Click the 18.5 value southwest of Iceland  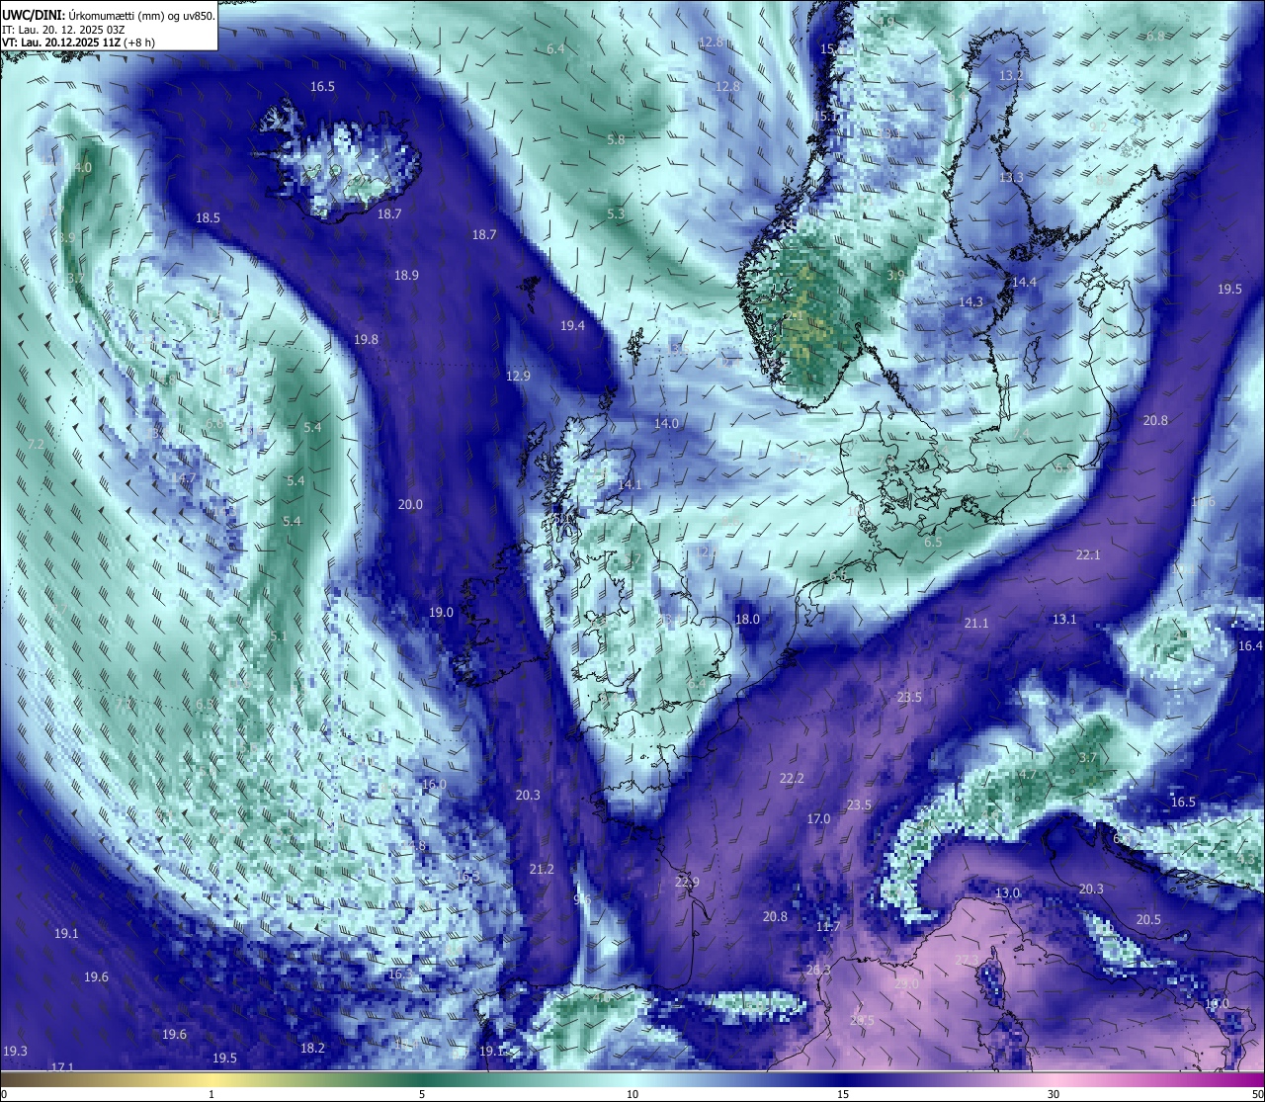point(208,217)
